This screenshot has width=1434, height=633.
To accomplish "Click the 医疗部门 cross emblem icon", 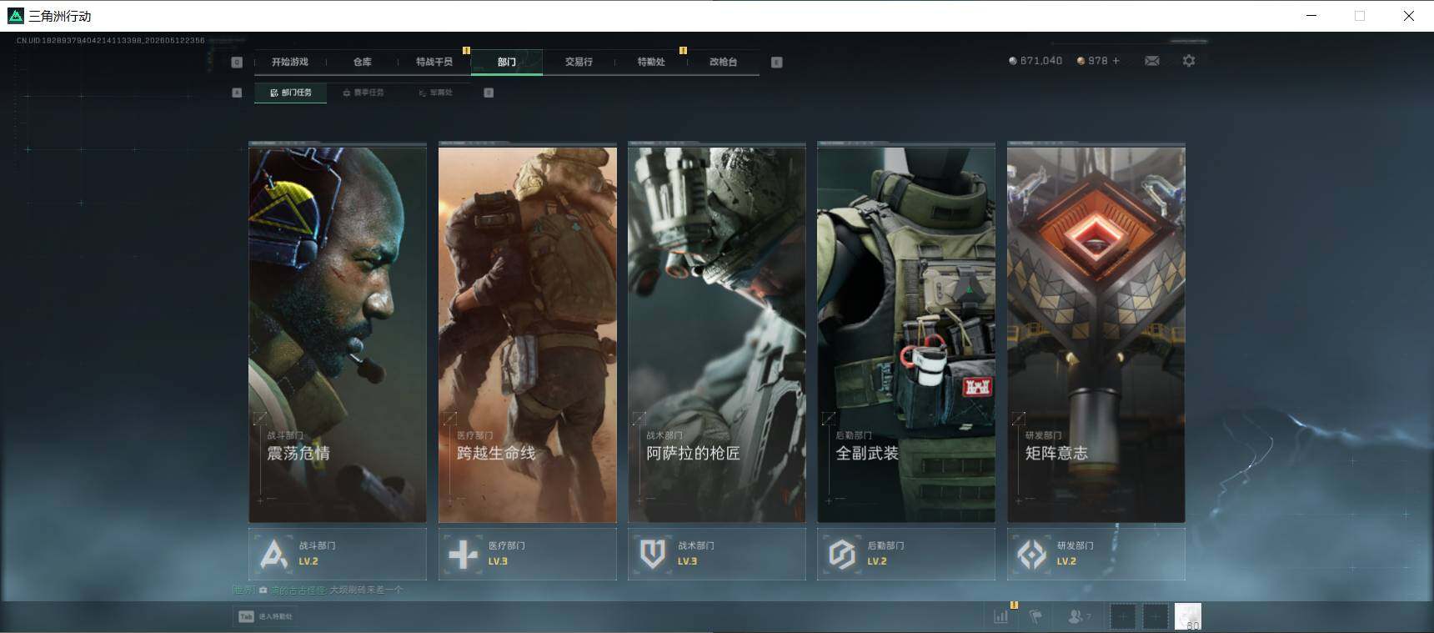I will pos(464,554).
